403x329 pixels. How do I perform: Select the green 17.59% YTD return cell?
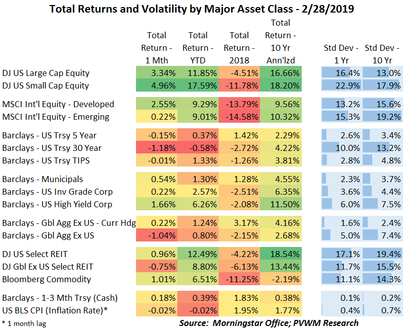pyautogui.click(x=198, y=86)
